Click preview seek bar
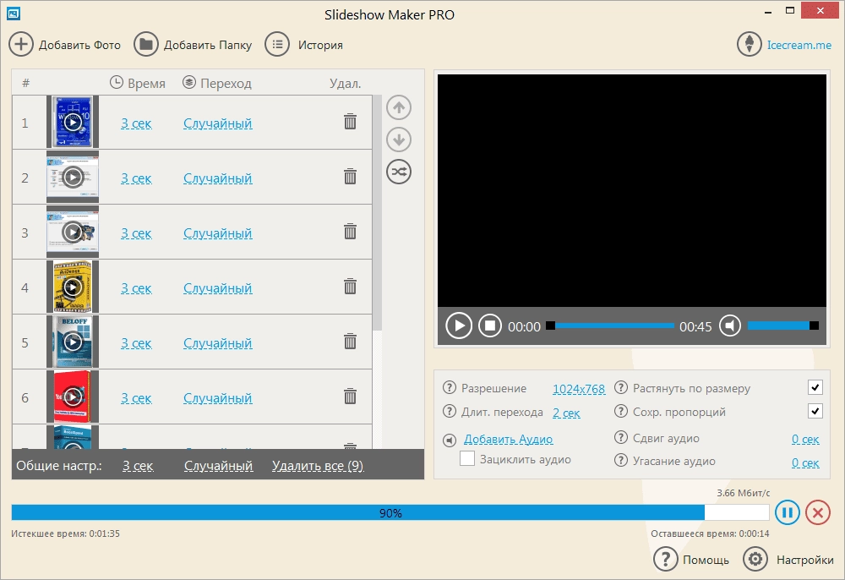This screenshot has width=845, height=580. (610, 326)
